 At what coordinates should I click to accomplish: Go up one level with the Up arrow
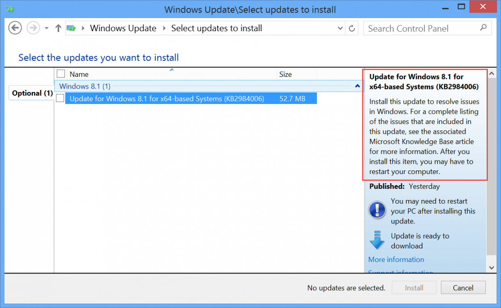click(x=58, y=28)
